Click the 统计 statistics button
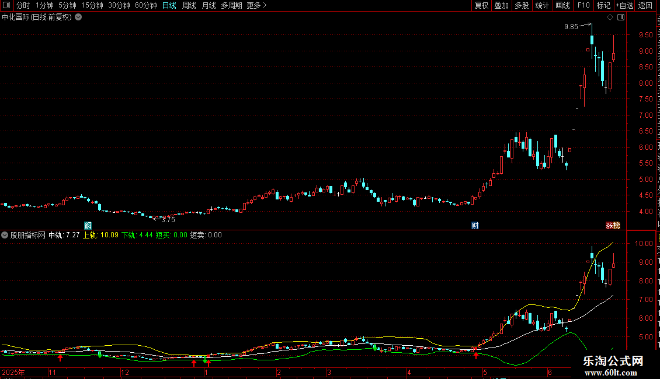 pyautogui.click(x=541, y=5)
